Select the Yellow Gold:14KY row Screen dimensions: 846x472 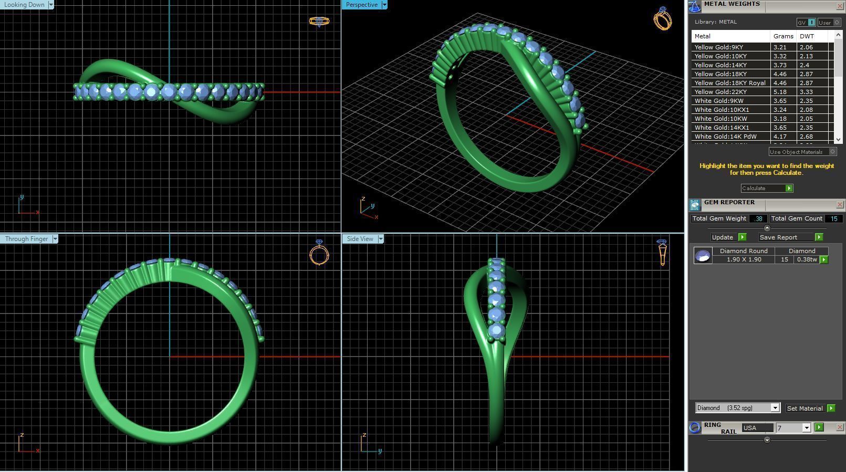[x=762, y=65]
